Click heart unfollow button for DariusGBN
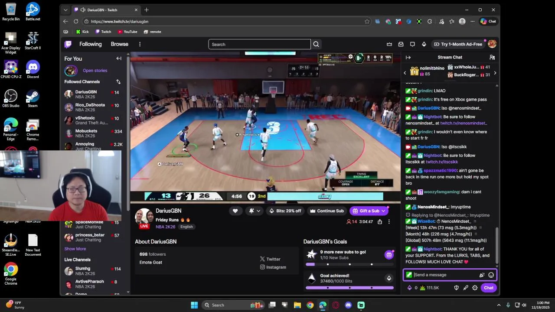555x312 pixels. pos(235,211)
